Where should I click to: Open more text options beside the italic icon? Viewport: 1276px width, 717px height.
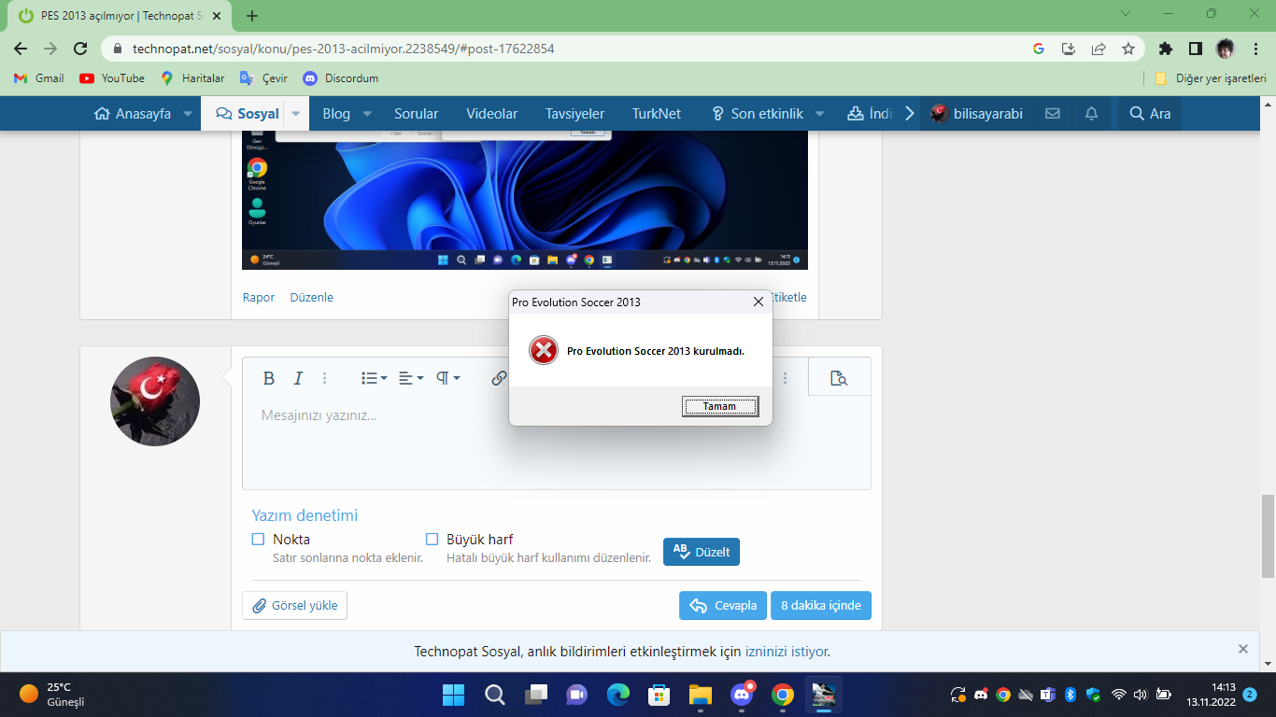pos(325,378)
